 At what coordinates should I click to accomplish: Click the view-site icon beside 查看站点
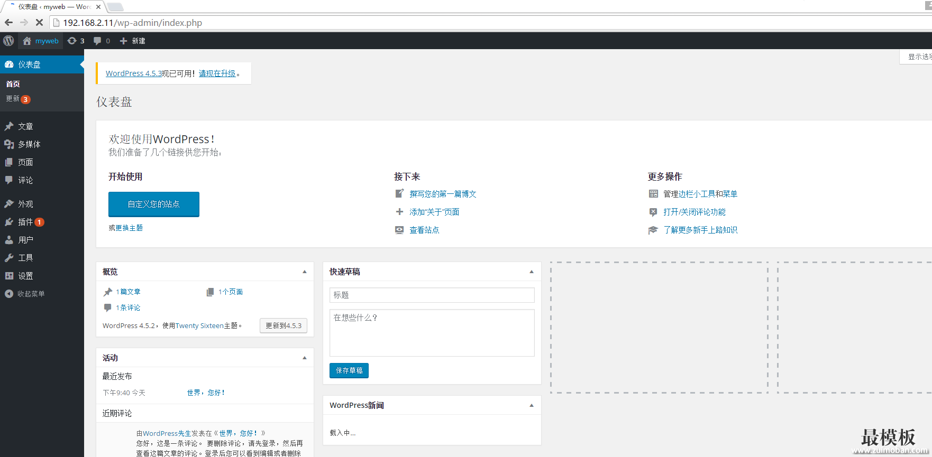(399, 230)
